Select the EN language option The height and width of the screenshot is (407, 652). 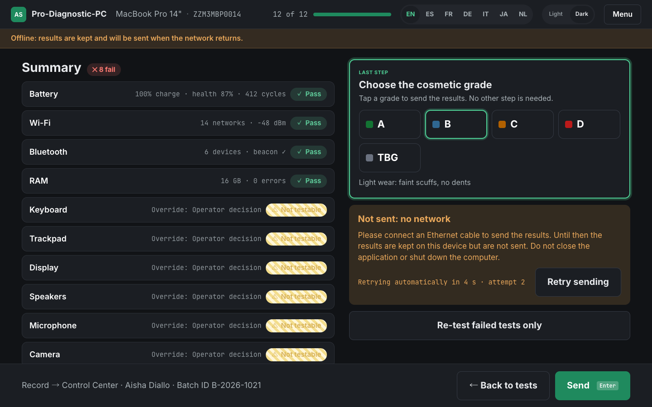pyautogui.click(x=411, y=14)
